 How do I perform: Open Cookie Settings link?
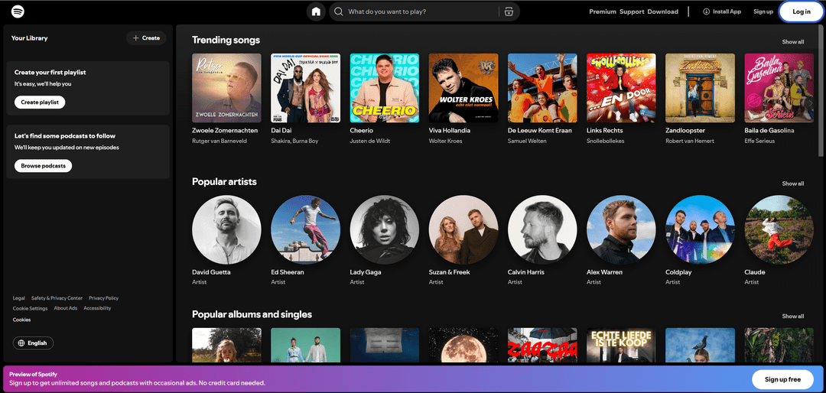point(30,308)
